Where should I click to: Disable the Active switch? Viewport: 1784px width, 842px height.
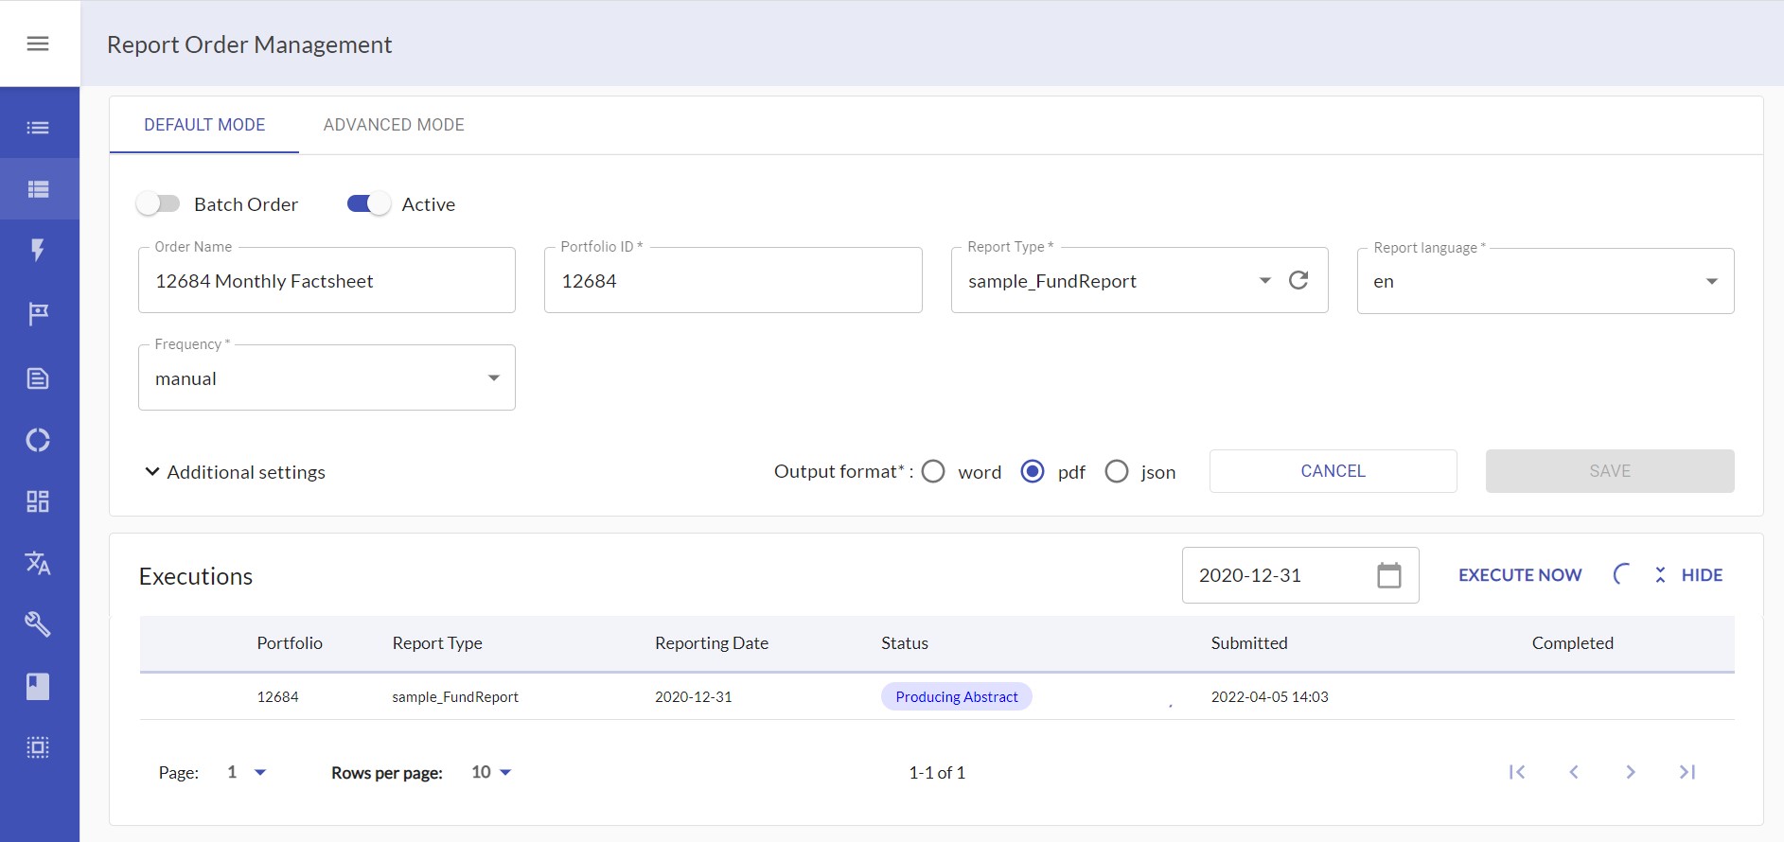pos(368,204)
